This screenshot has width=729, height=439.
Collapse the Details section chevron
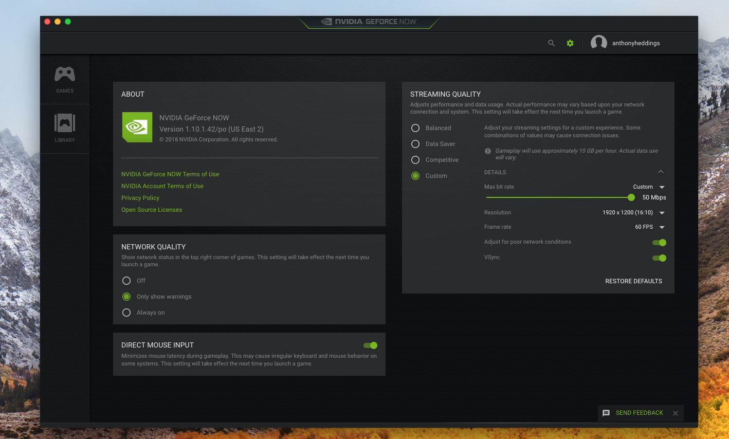click(x=661, y=171)
